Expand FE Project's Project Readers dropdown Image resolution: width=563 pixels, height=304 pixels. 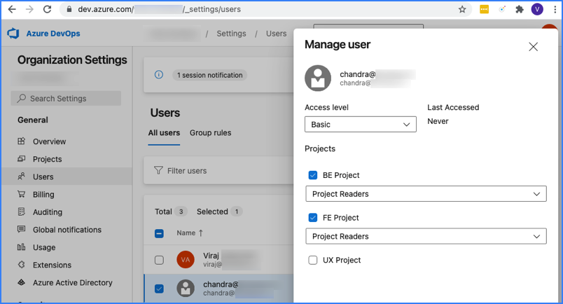426,236
